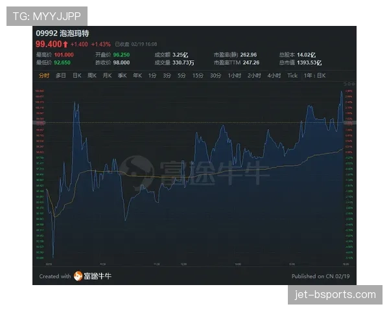Click the chart zoom-out minus icon
This screenshot has height=311, width=389.
(x=353, y=84)
